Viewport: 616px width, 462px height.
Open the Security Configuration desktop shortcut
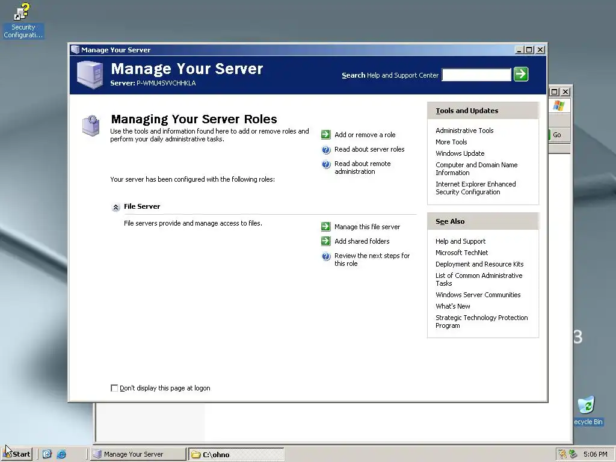(x=23, y=20)
